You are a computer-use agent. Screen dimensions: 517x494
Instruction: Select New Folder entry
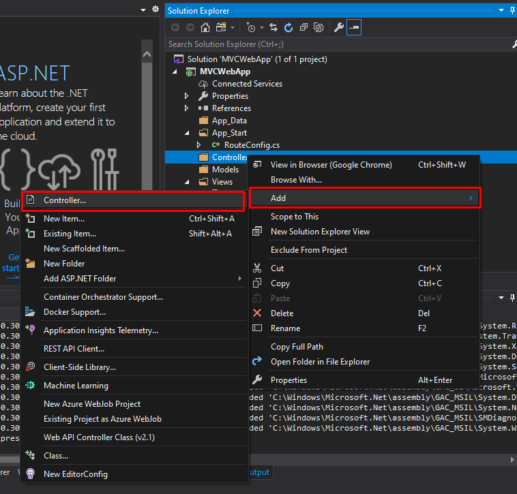(x=134, y=264)
